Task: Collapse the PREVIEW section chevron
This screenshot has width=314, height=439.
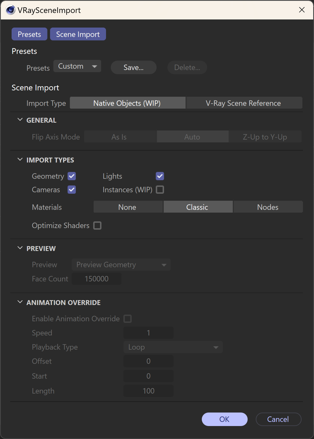Action: click(20, 248)
